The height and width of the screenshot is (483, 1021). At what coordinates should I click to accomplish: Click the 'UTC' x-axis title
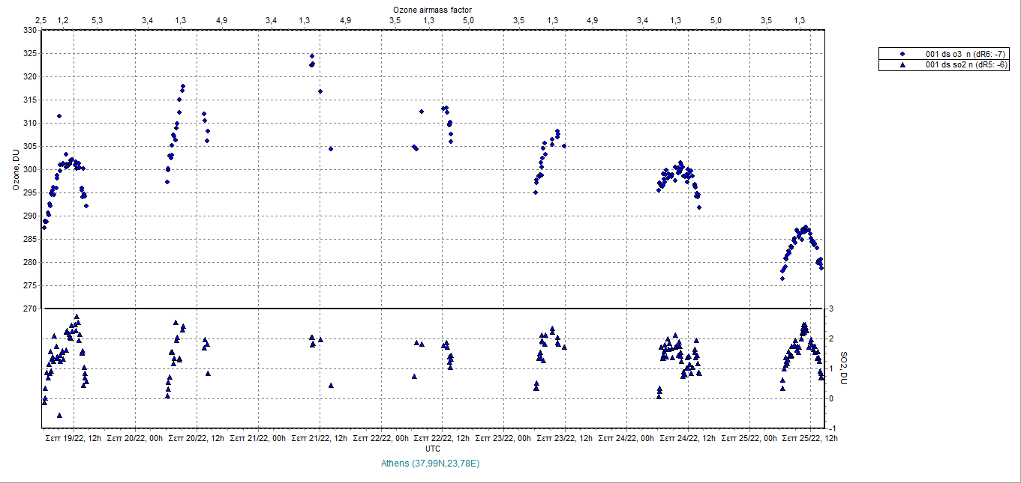433,448
